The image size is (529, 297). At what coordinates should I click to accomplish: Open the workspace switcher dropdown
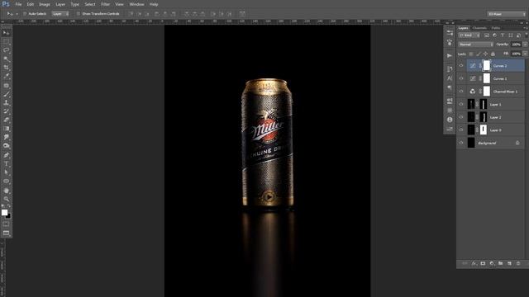pos(507,14)
